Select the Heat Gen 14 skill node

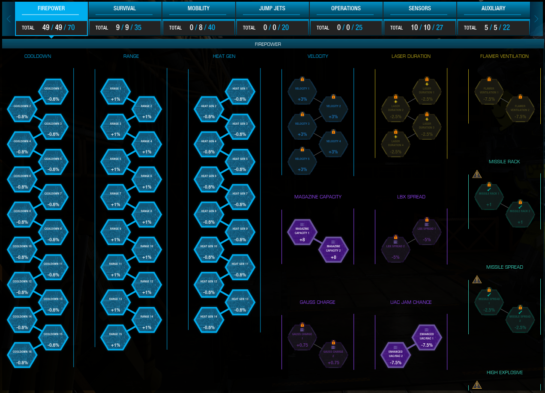pyautogui.click(x=209, y=321)
